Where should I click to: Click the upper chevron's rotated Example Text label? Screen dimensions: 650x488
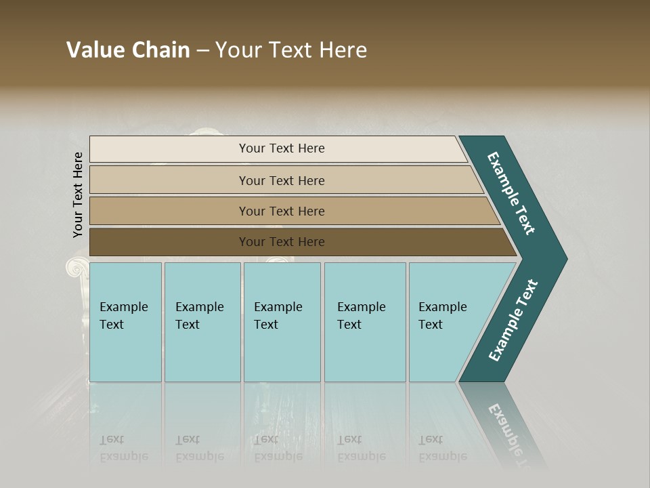click(x=511, y=193)
